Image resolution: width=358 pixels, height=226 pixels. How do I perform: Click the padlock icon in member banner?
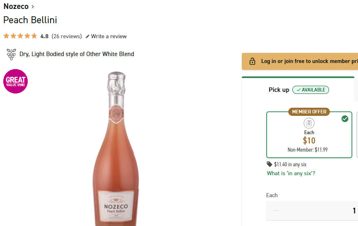tap(252, 61)
